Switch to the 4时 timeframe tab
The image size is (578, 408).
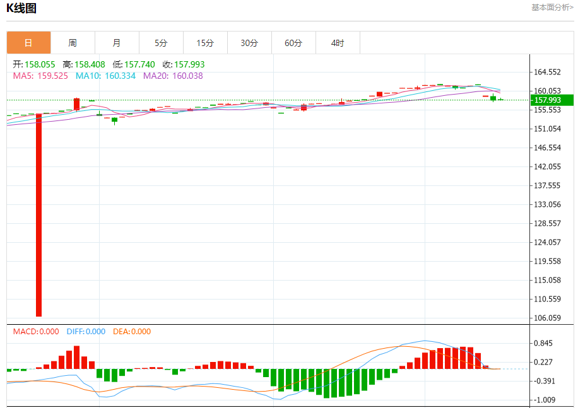[338, 43]
